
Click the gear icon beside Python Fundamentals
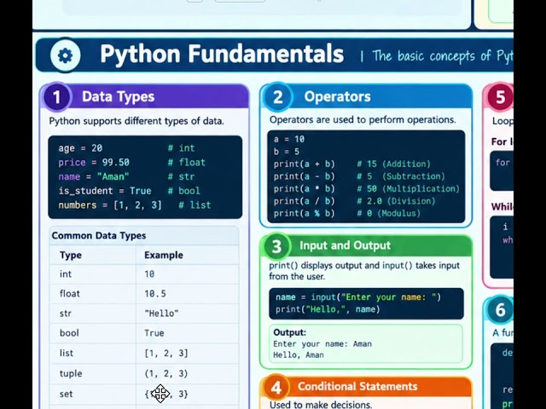66,55
